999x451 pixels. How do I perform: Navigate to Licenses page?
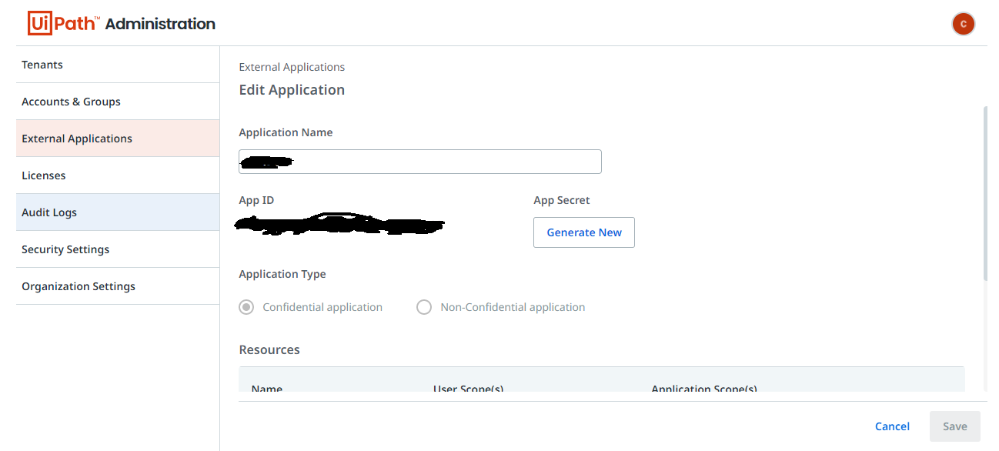[x=44, y=175]
